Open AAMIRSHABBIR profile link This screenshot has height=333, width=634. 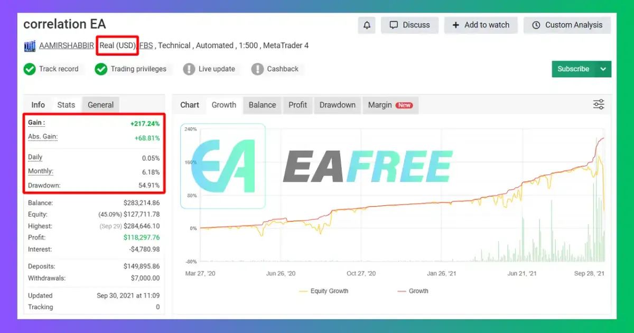(x=67, y=45)
